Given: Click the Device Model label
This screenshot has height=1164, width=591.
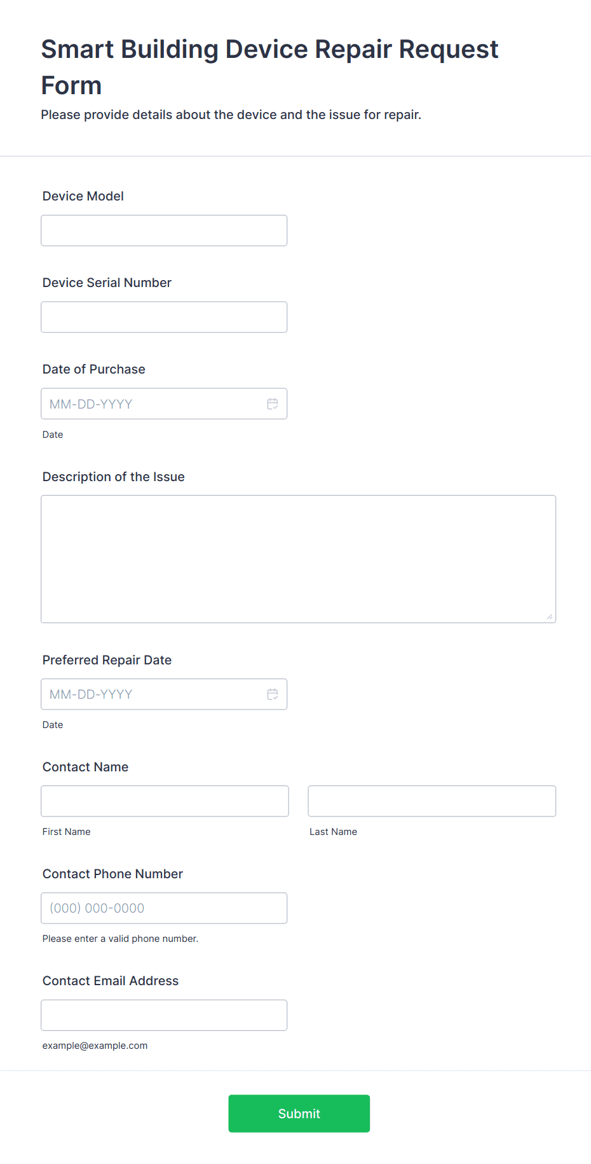Looking at the screenshot, I should coord(83,196).
